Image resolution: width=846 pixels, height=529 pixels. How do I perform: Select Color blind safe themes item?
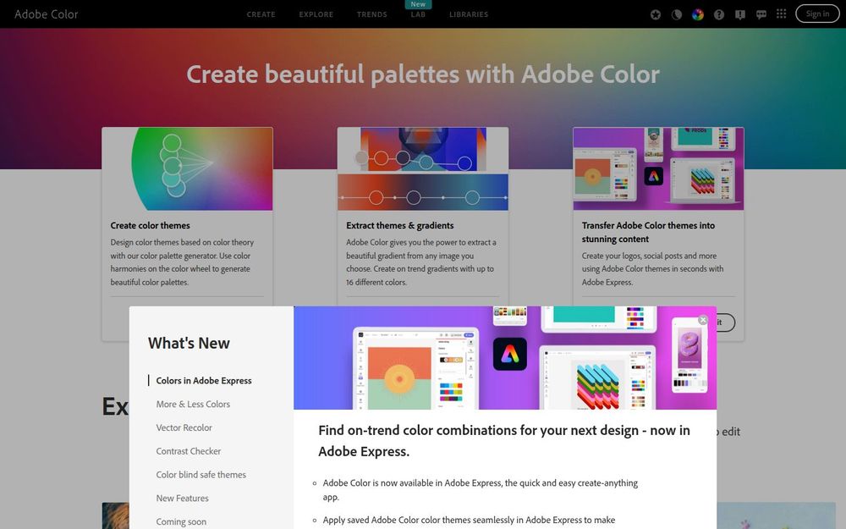[x=201, y=475]
